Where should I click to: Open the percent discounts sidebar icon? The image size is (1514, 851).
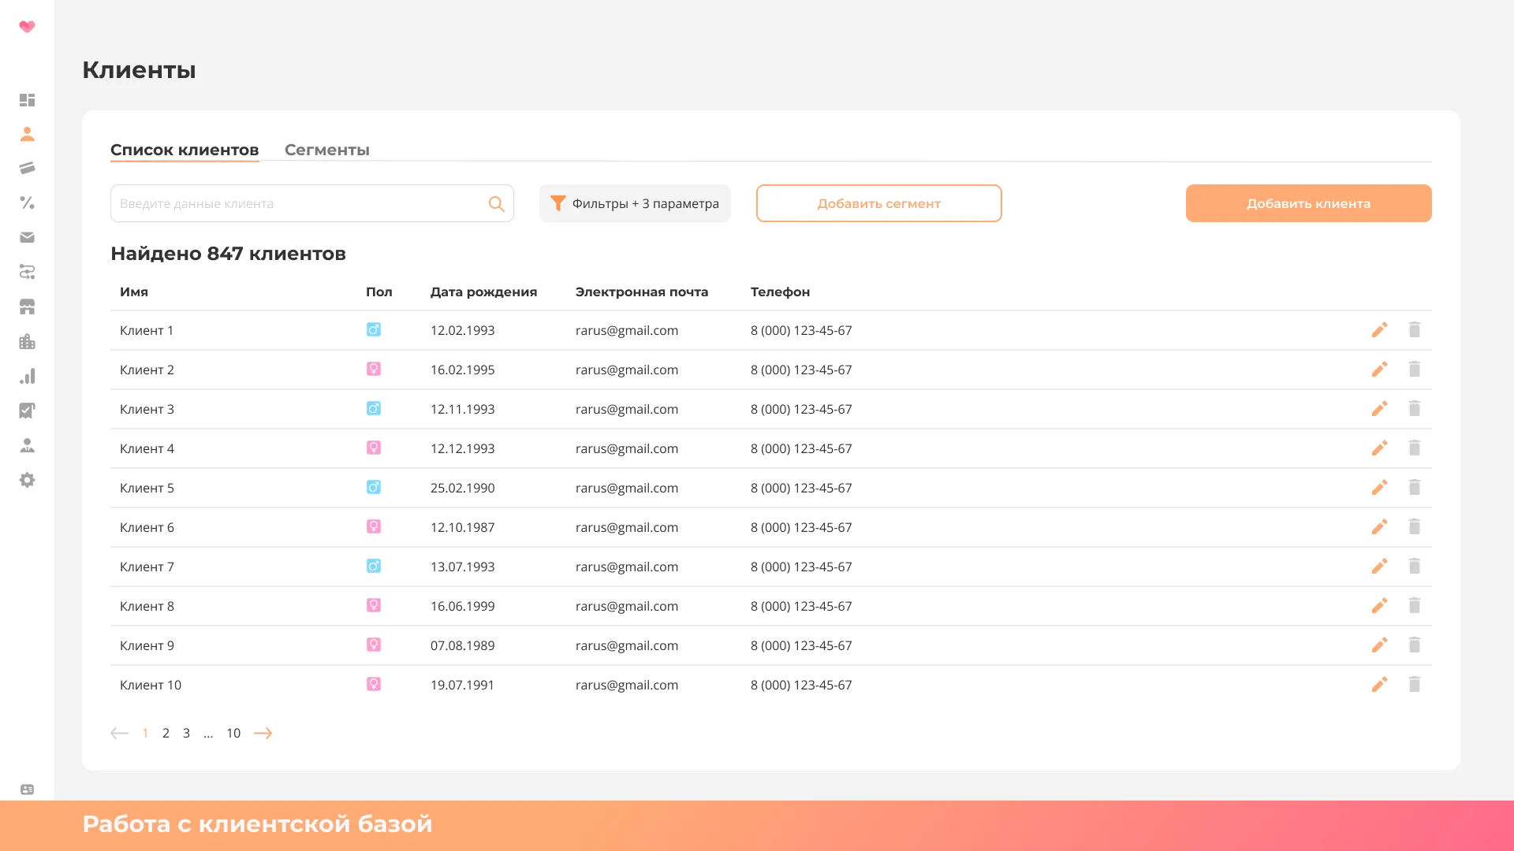tap(27, 203)
